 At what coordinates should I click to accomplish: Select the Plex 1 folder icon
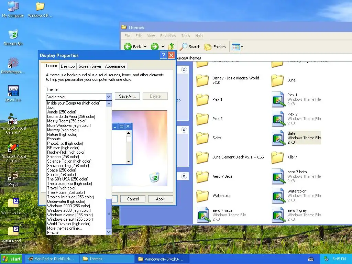pyautogui.click(x=202, y=99)
